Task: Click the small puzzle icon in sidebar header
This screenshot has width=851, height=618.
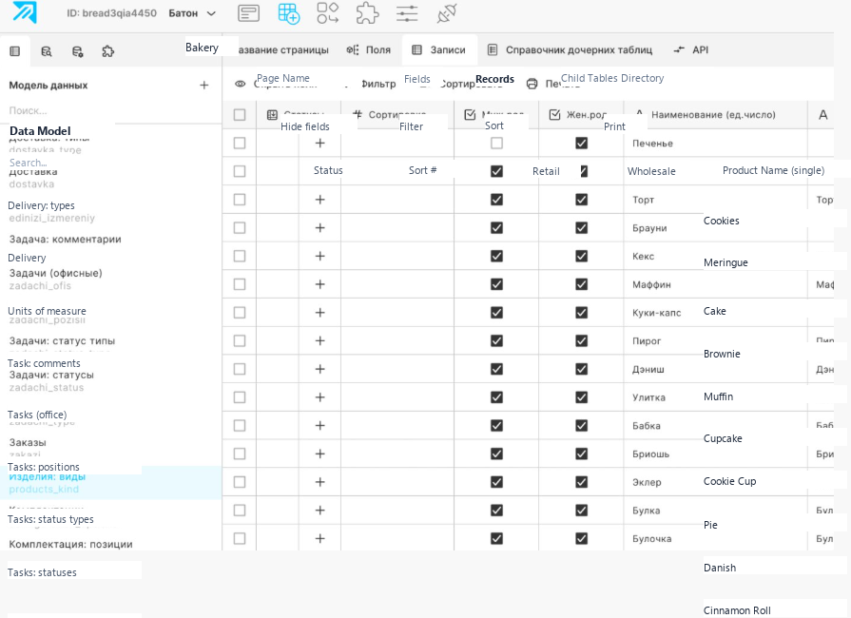Action: pyautogui.click(x=108, y=51)
